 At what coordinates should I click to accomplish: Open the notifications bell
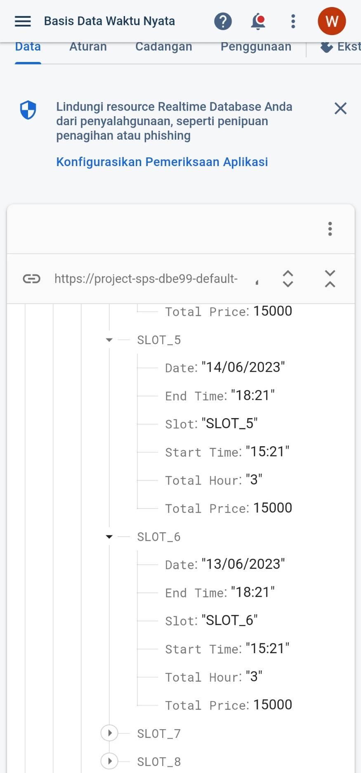pos(258,21)
